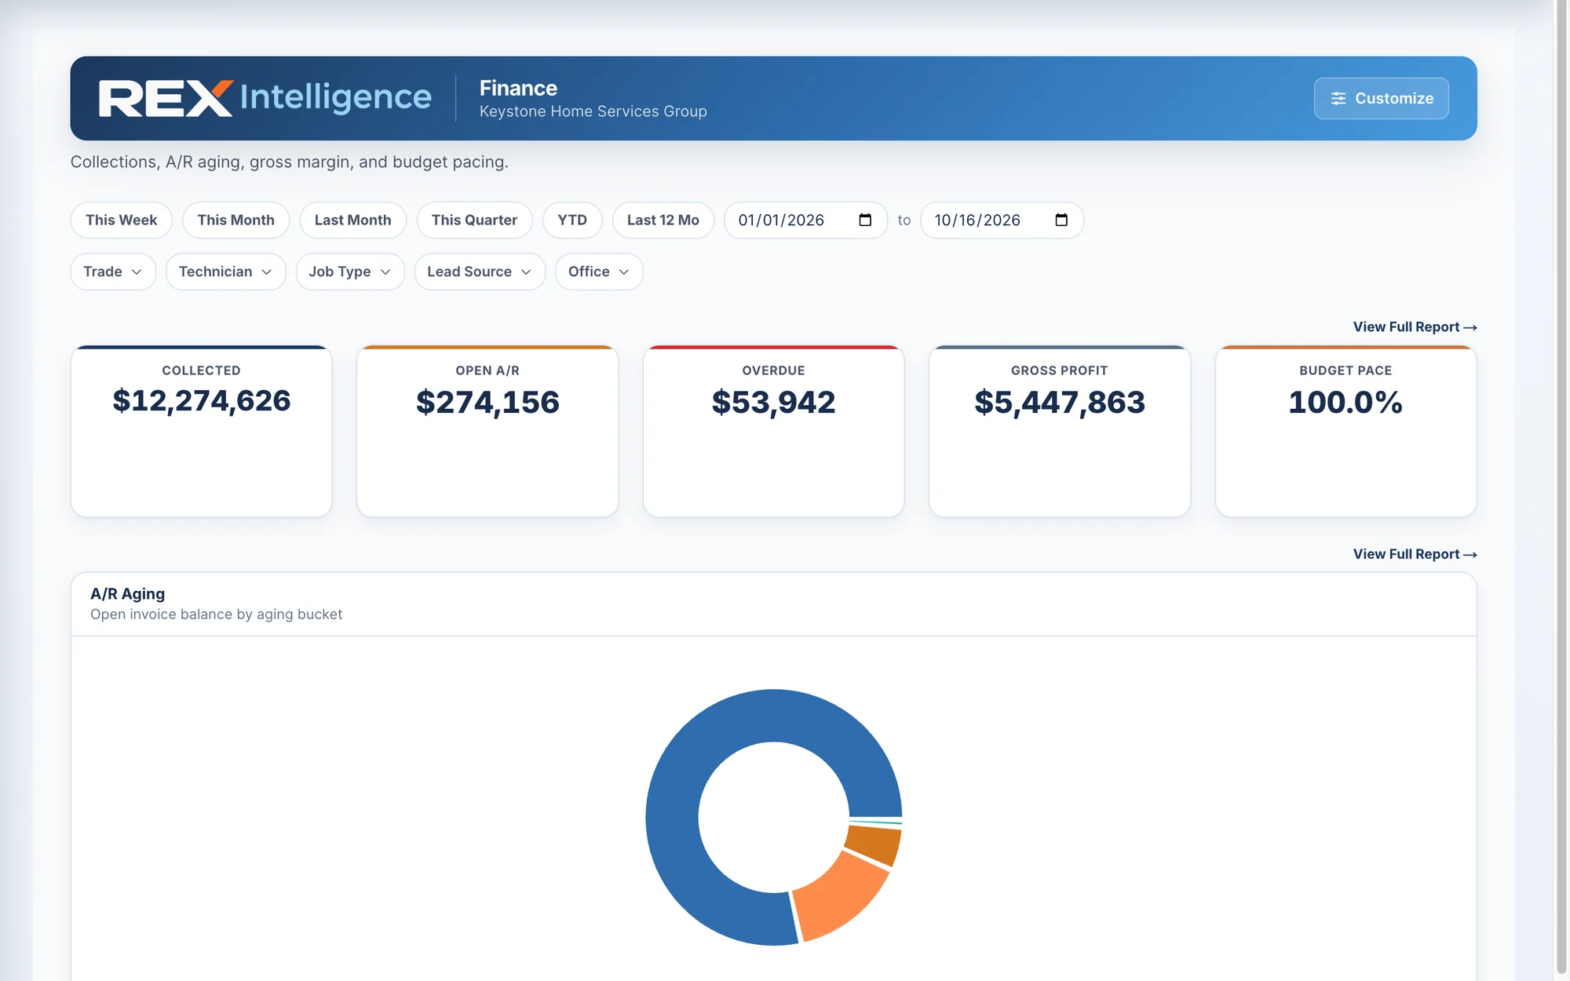Expand the Technician filter dropdown
This screenshot has height=981, width=1570.
point(225,272)
